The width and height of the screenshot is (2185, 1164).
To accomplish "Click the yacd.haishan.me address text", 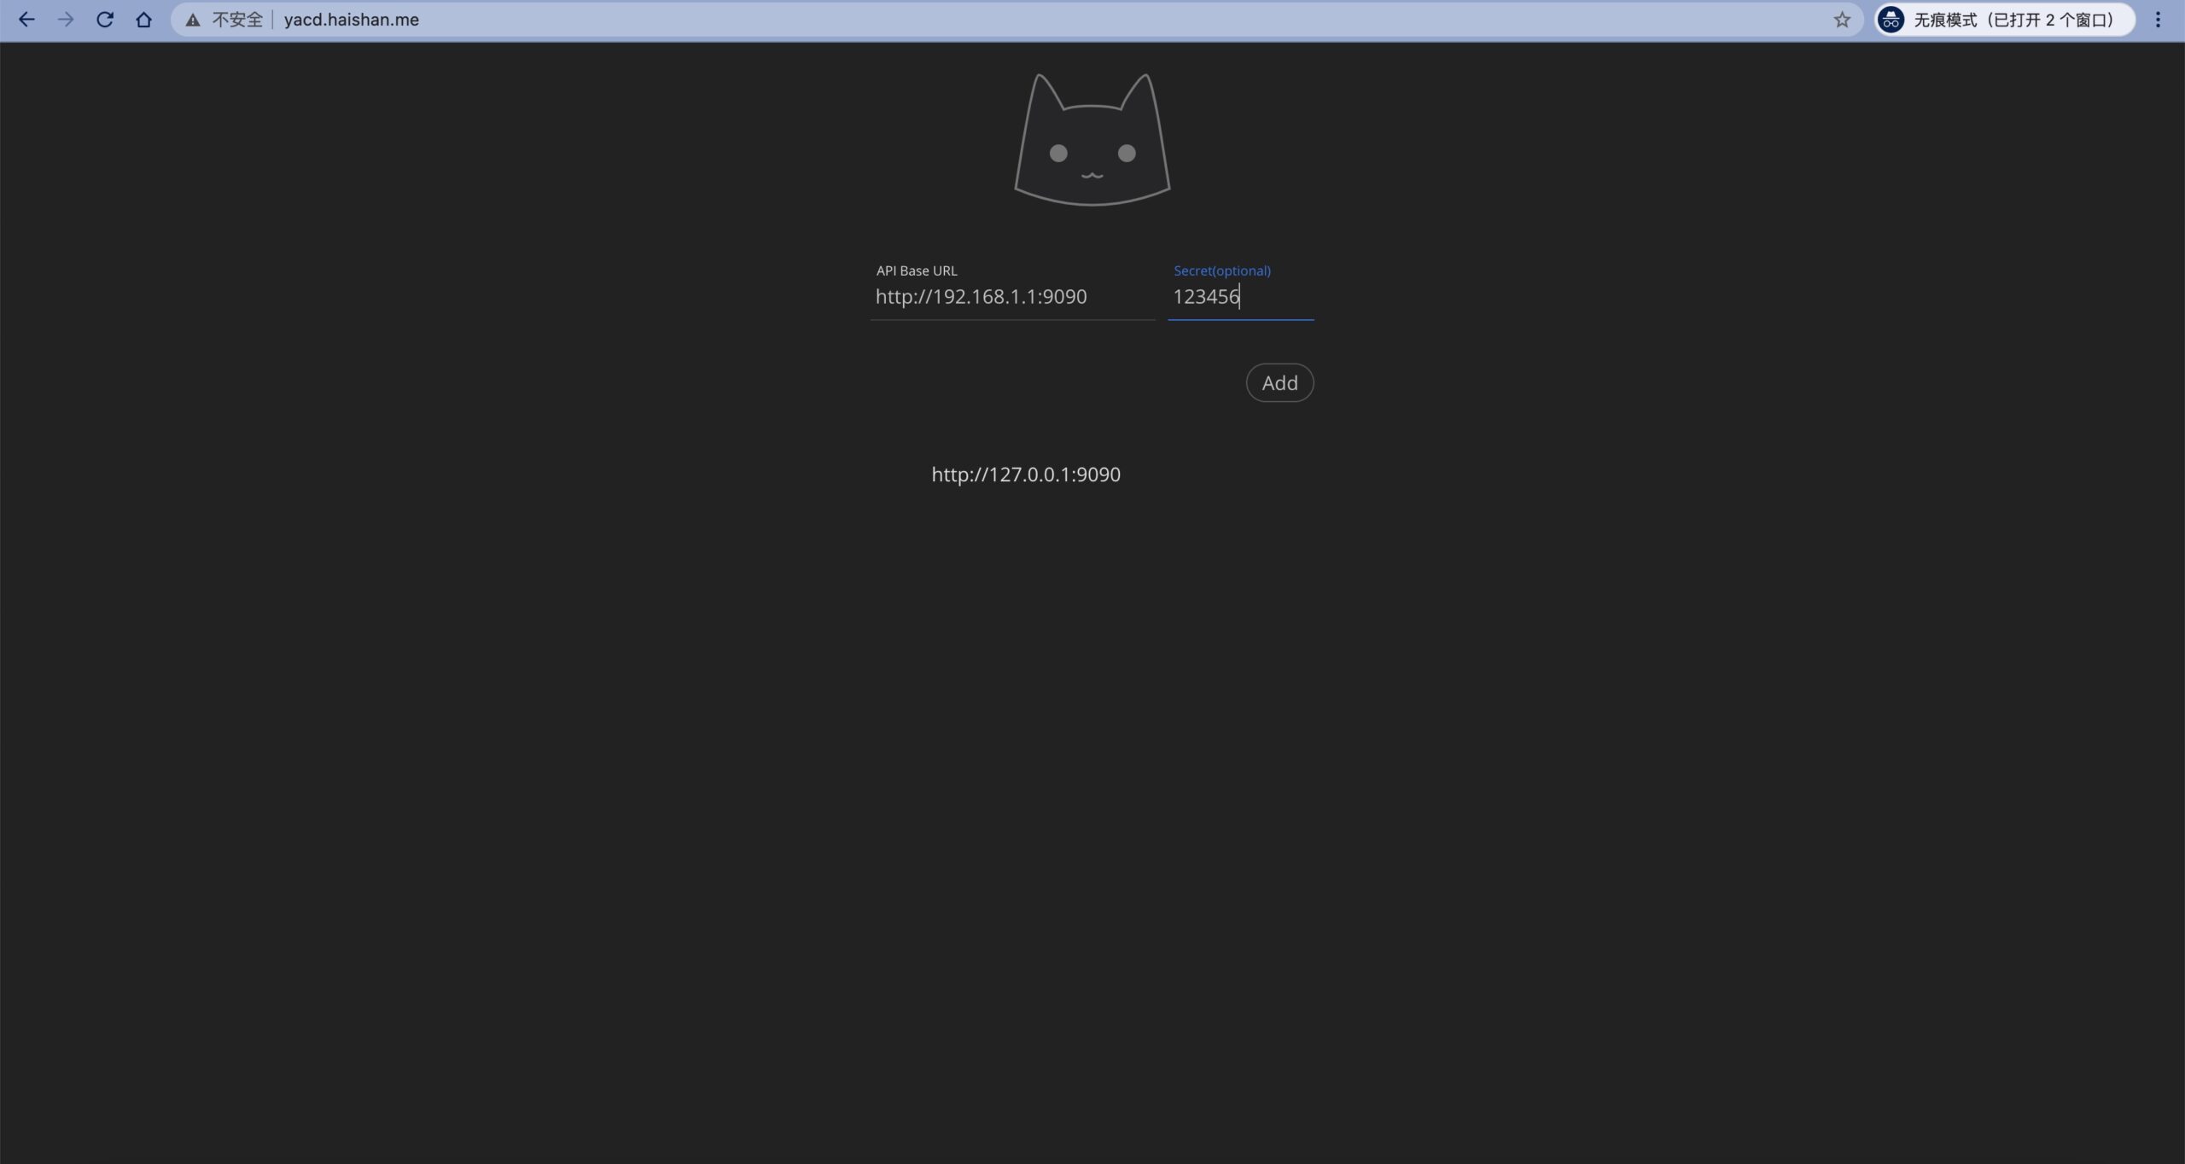I will (x=351, y=20).
